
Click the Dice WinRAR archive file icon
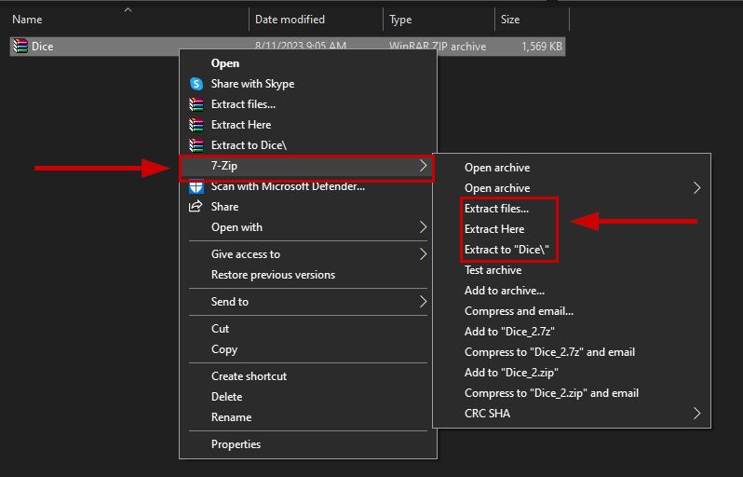pos(20,46)
